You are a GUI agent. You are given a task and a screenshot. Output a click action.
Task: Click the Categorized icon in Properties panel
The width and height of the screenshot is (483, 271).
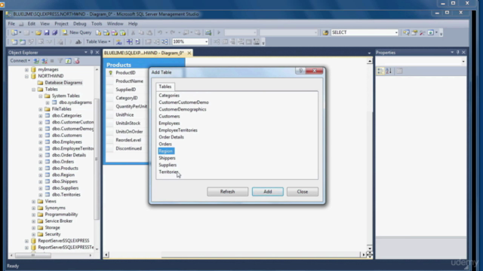380,71
